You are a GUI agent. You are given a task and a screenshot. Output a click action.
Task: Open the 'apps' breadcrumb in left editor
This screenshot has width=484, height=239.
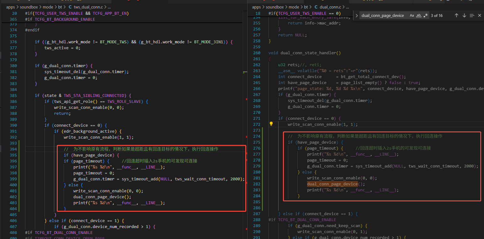point(10,7)
